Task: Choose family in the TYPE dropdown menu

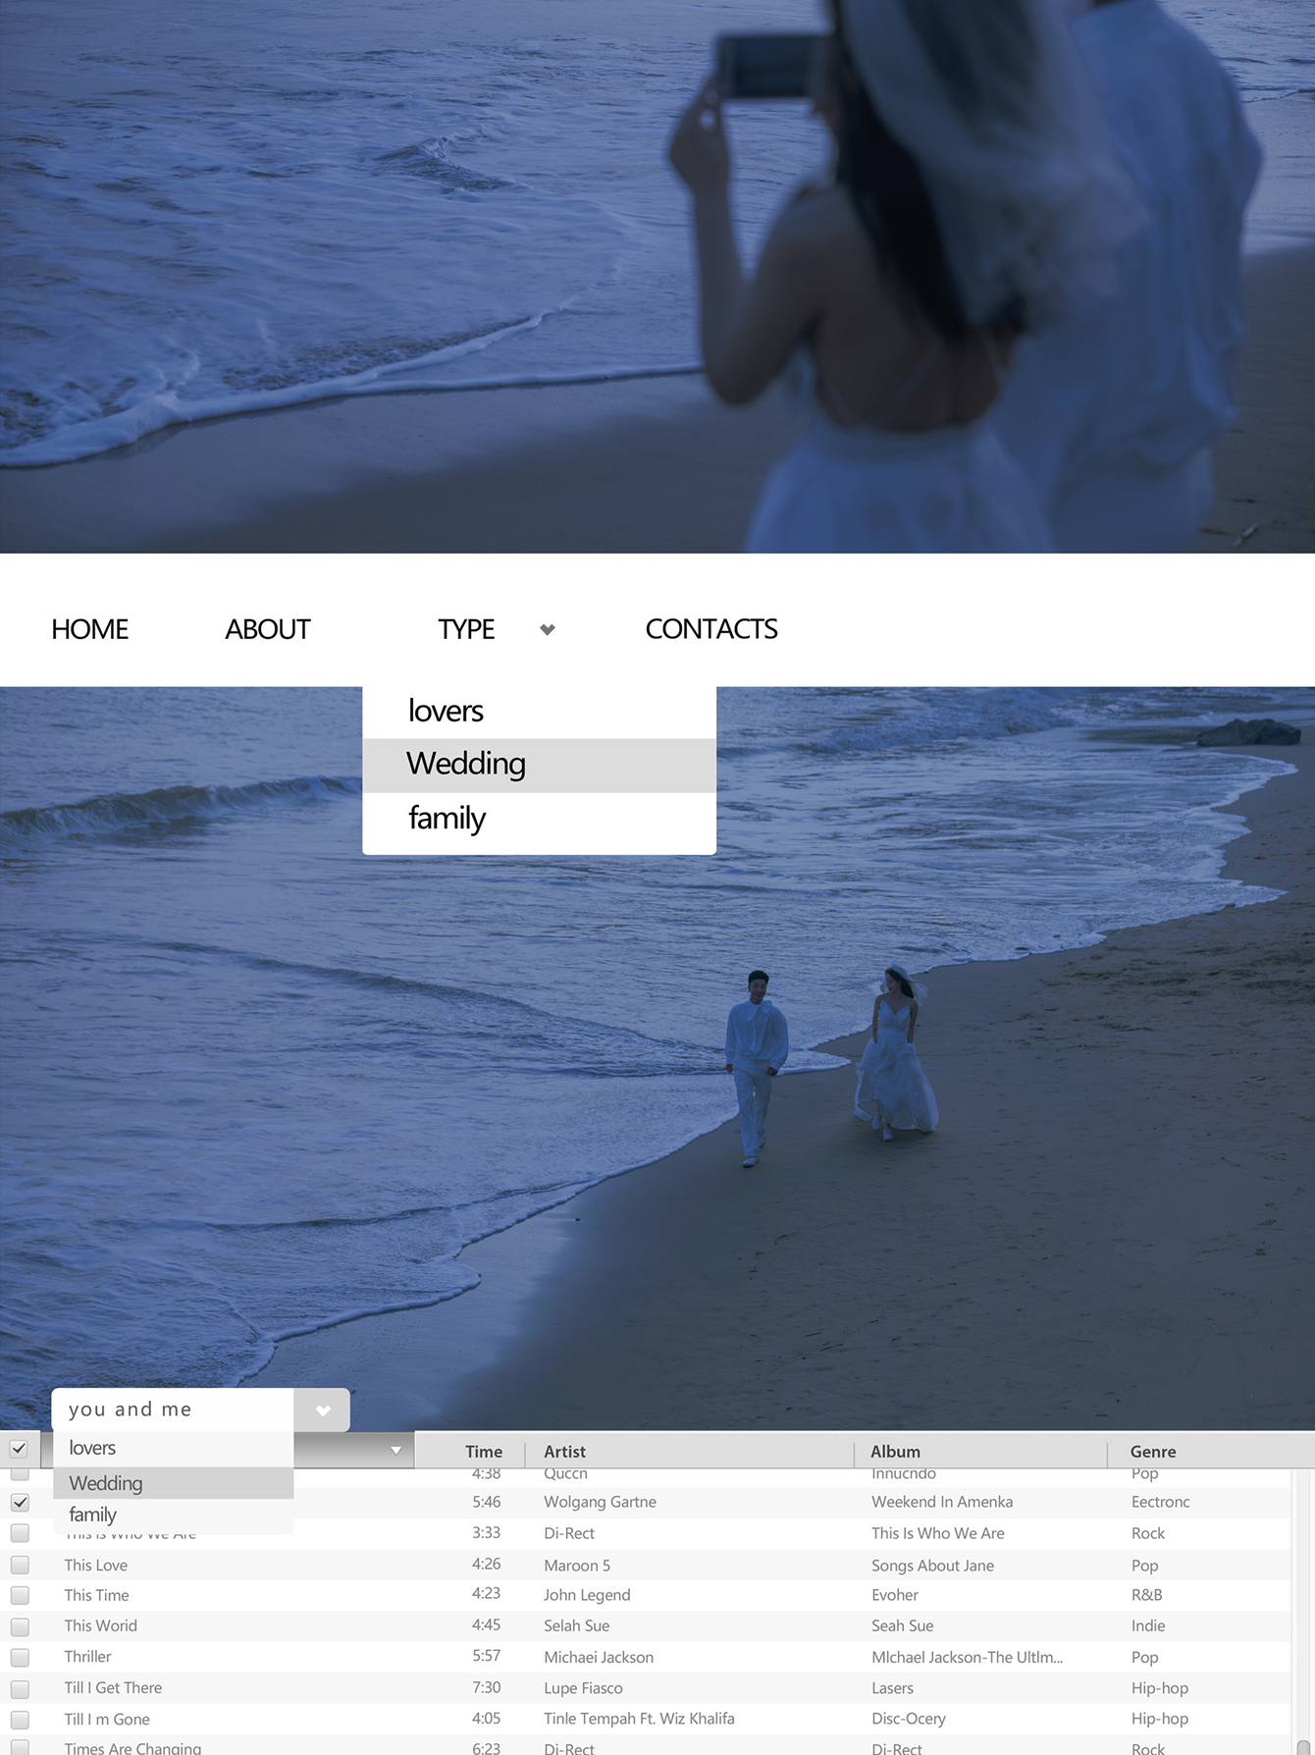Action: [539, 819]
